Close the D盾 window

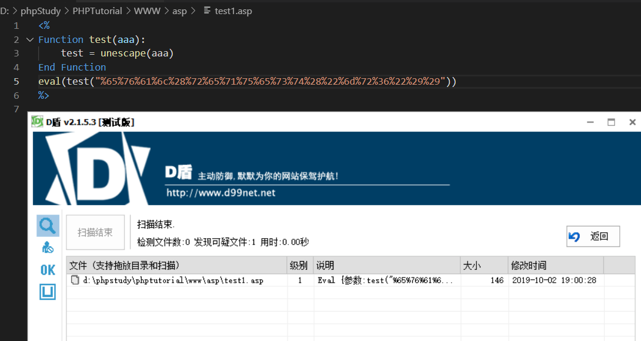[x=632, y=122]
